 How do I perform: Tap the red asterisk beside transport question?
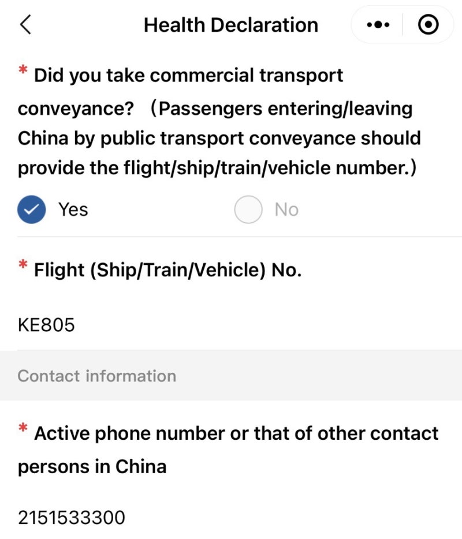(23, 69)
